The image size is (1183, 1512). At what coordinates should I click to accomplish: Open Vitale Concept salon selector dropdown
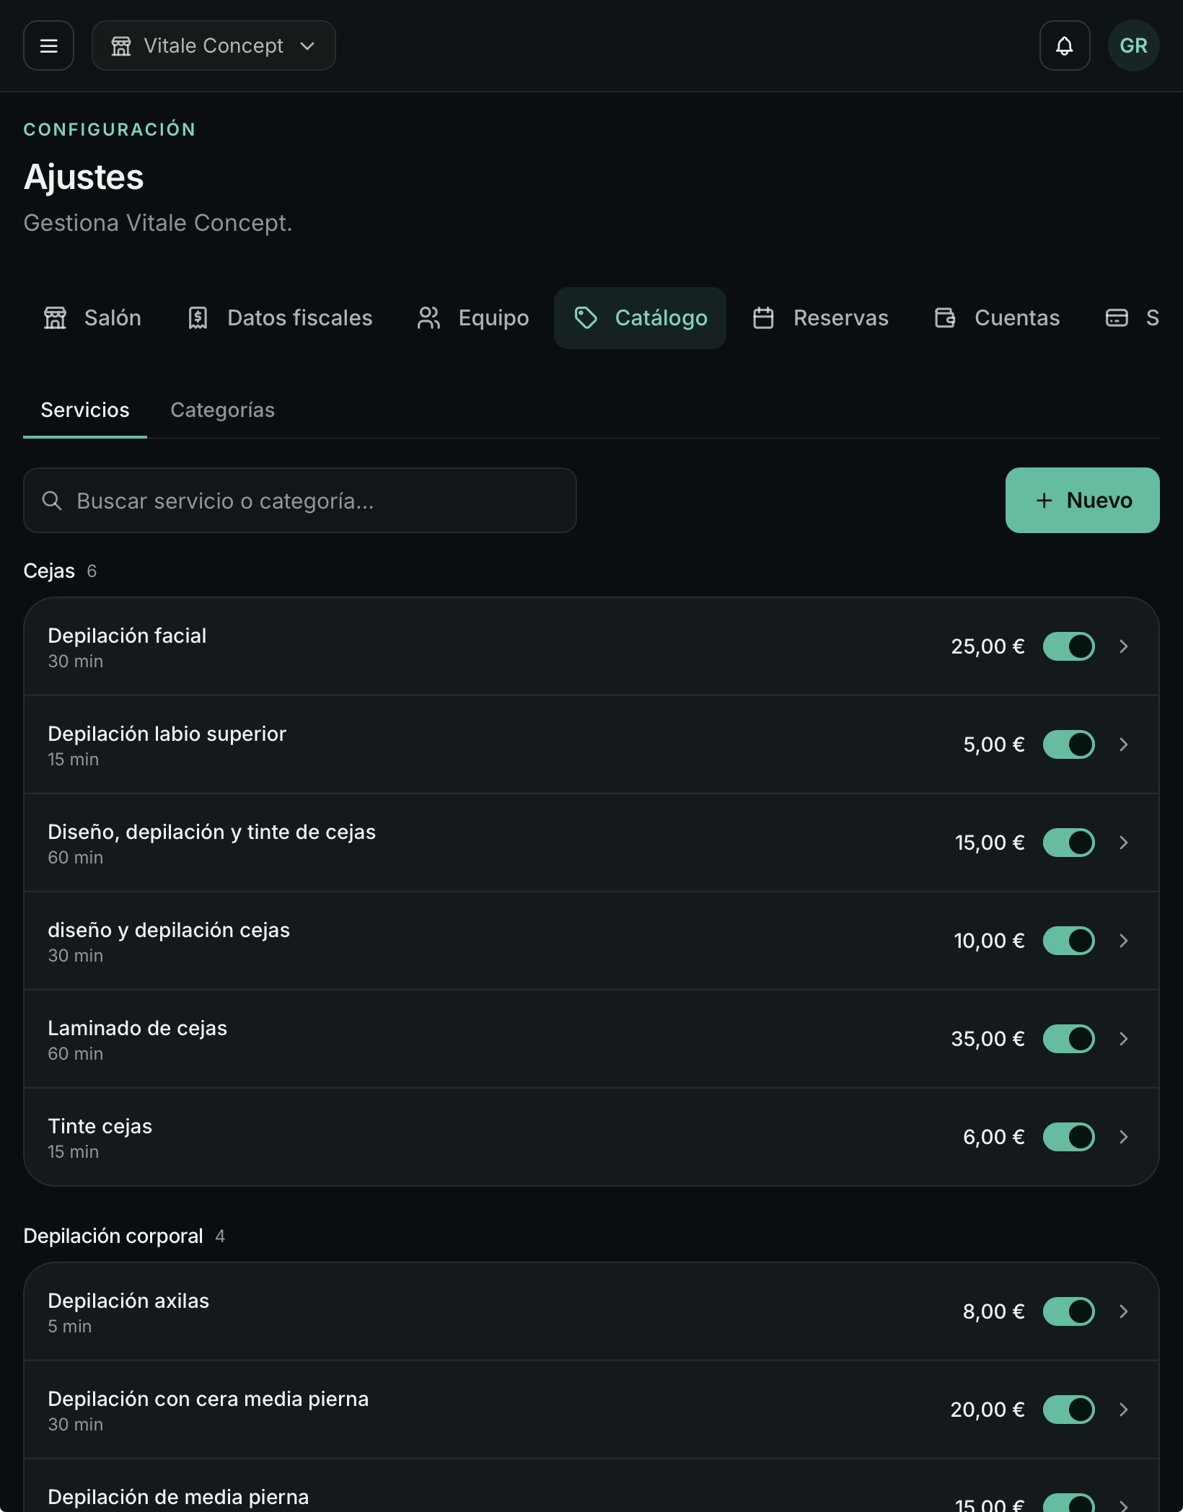pyautogui.click(x=214, y=45)
